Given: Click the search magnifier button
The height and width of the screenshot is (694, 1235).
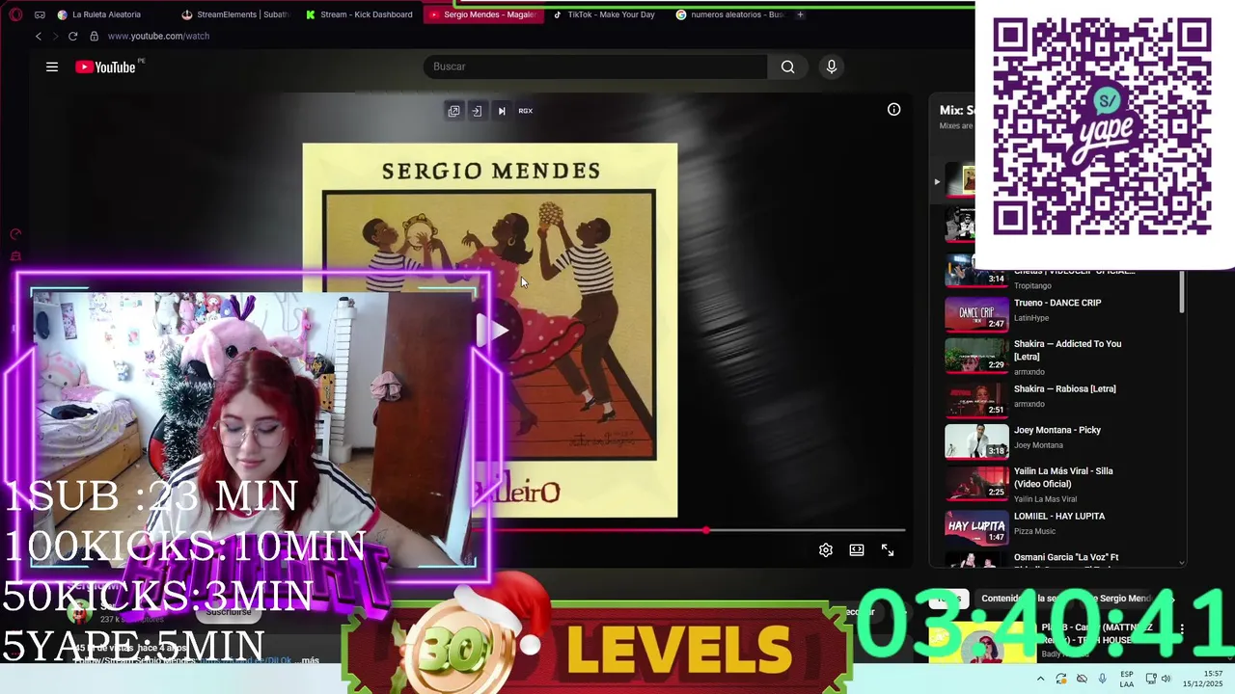Looking at the screenshot, I should coord(788,67).
